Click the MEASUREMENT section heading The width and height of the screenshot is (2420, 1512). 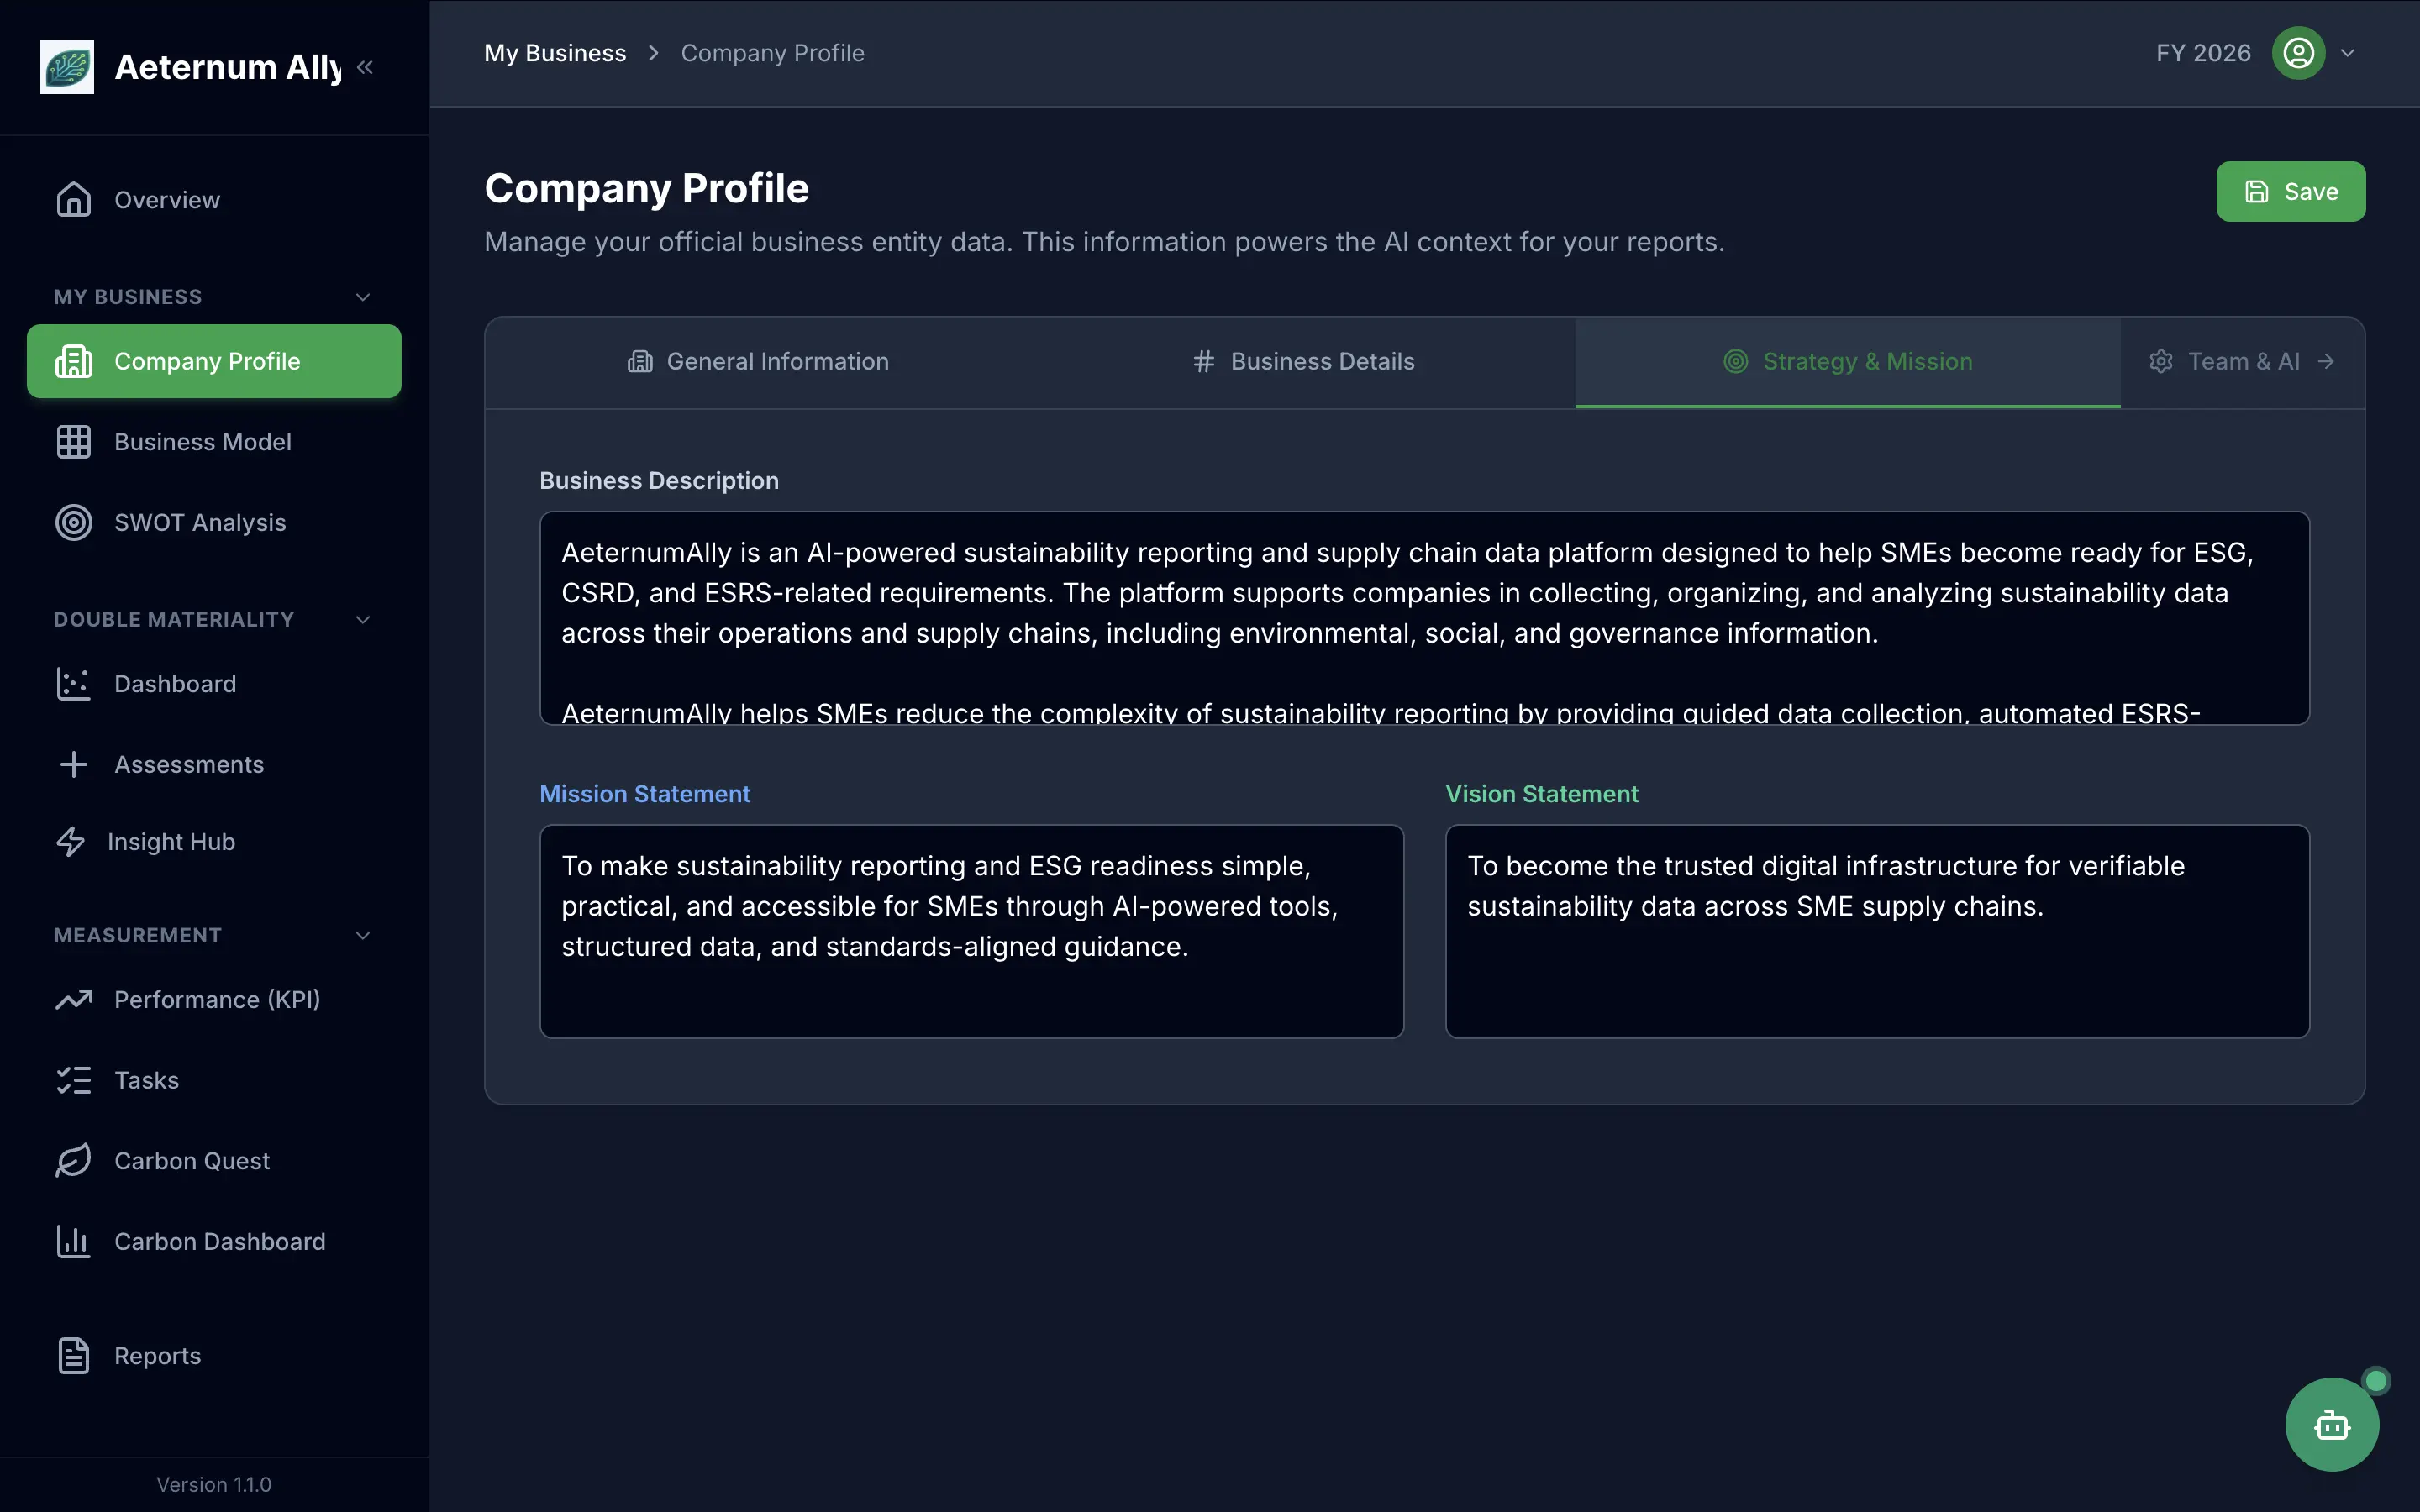click(x=138, y=935)
